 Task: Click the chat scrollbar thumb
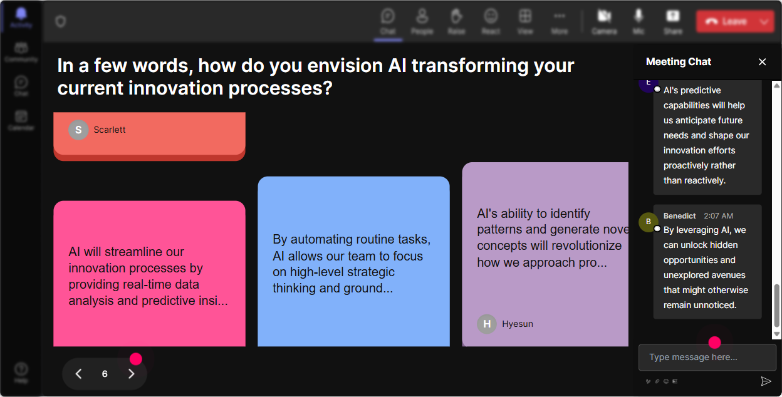click(x=777, y=306)
